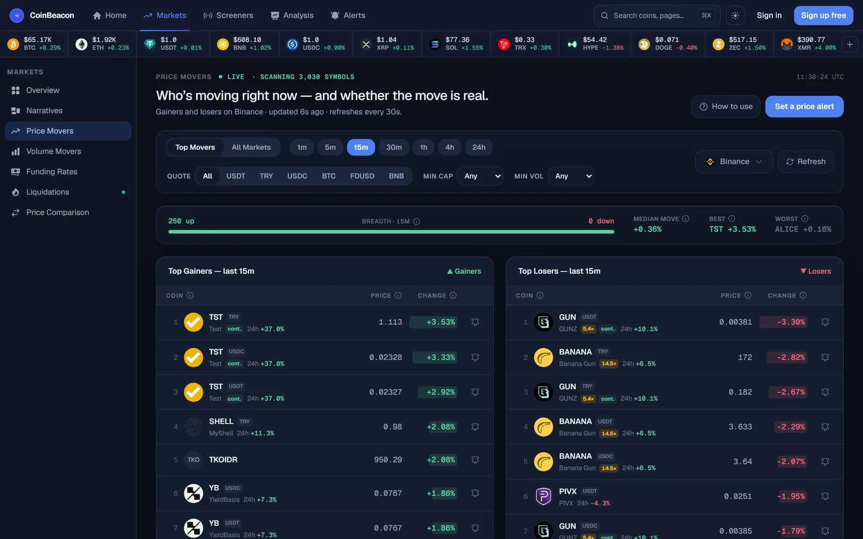Select the 5m timeframe
This screenshot has height=539, width=863.
(330, 148)
